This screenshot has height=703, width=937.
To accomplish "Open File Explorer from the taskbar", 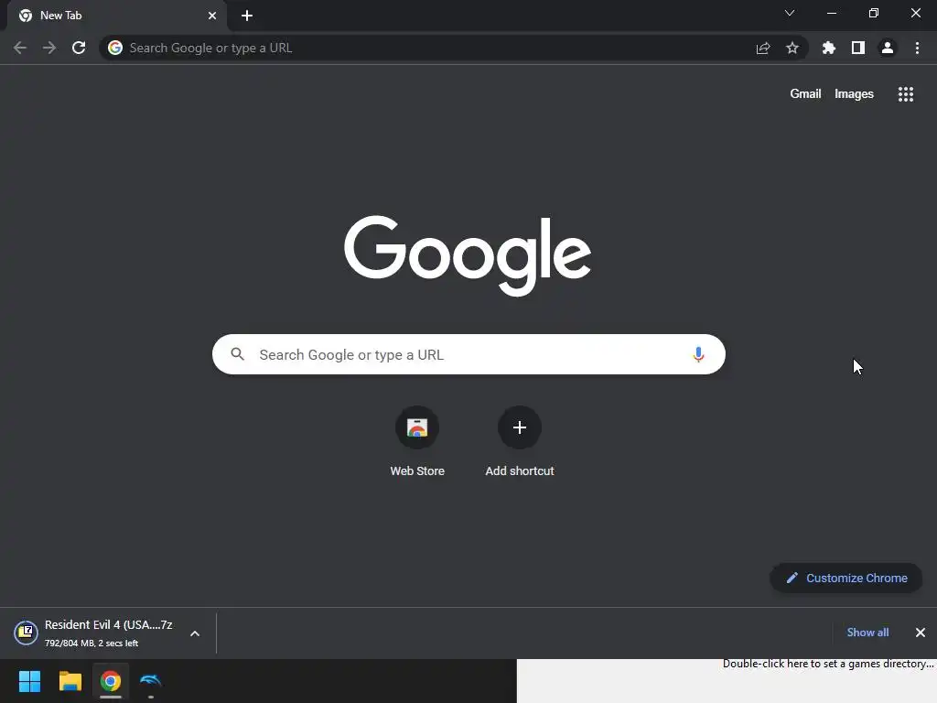I will coord(70,681).
